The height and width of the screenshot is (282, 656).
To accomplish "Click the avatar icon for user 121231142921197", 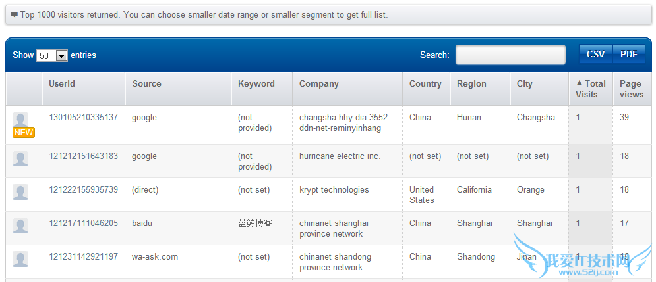I will [x=21, y=259].
